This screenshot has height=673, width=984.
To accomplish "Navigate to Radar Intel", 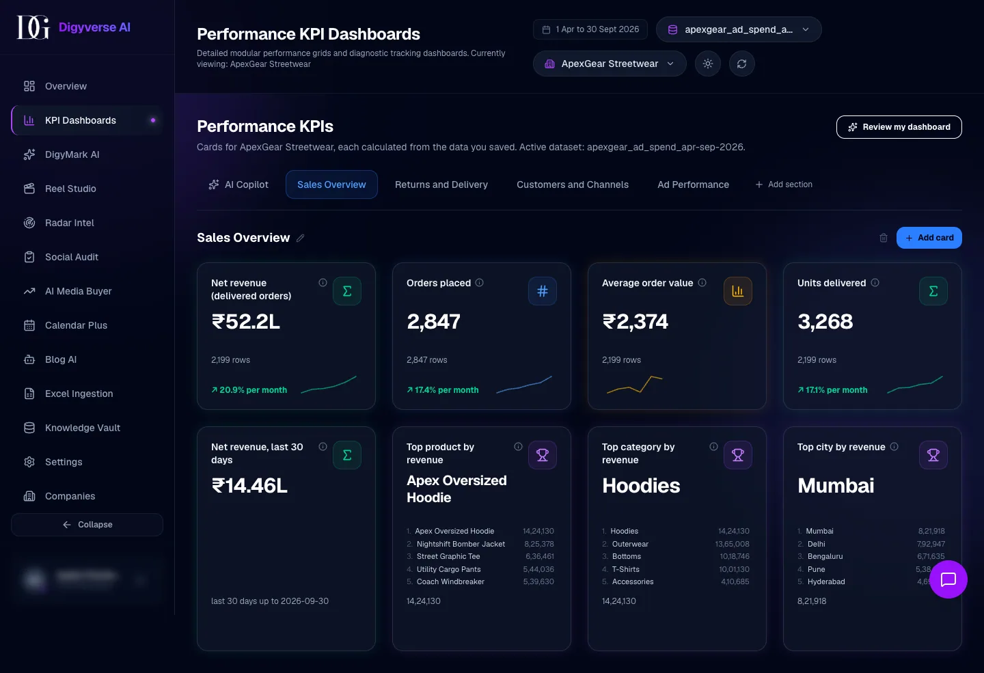I will [x=87, y=223].
